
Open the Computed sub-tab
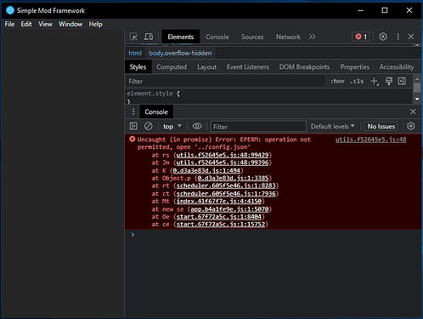[x=172, y=67]
